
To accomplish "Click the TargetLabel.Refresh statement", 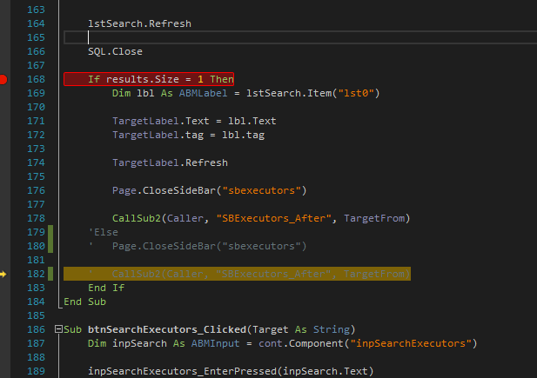I will click(x=170, y=162).
